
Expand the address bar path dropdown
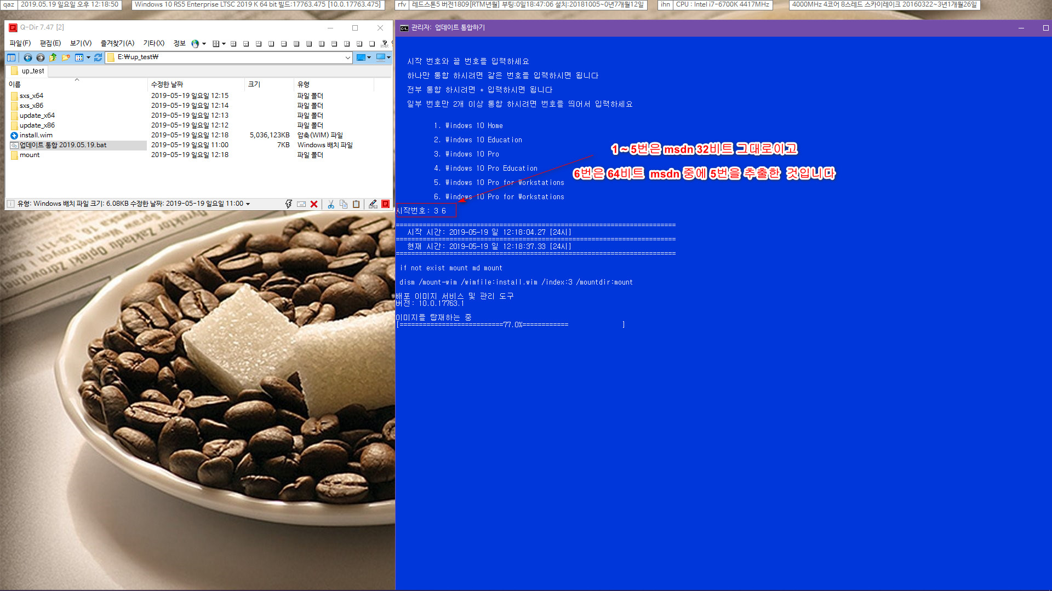[x=347, y=57]
